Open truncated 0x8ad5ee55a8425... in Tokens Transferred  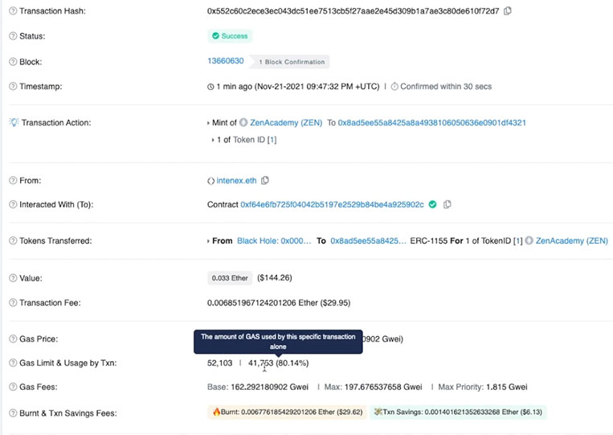368,240
